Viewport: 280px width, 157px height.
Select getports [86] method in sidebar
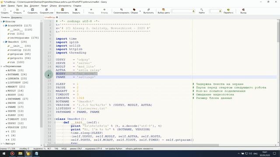20,58
